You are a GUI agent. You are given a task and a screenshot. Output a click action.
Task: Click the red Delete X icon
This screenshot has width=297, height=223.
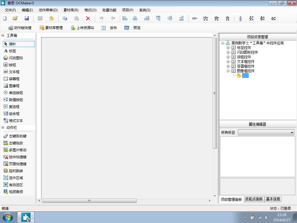click(88, 18)
